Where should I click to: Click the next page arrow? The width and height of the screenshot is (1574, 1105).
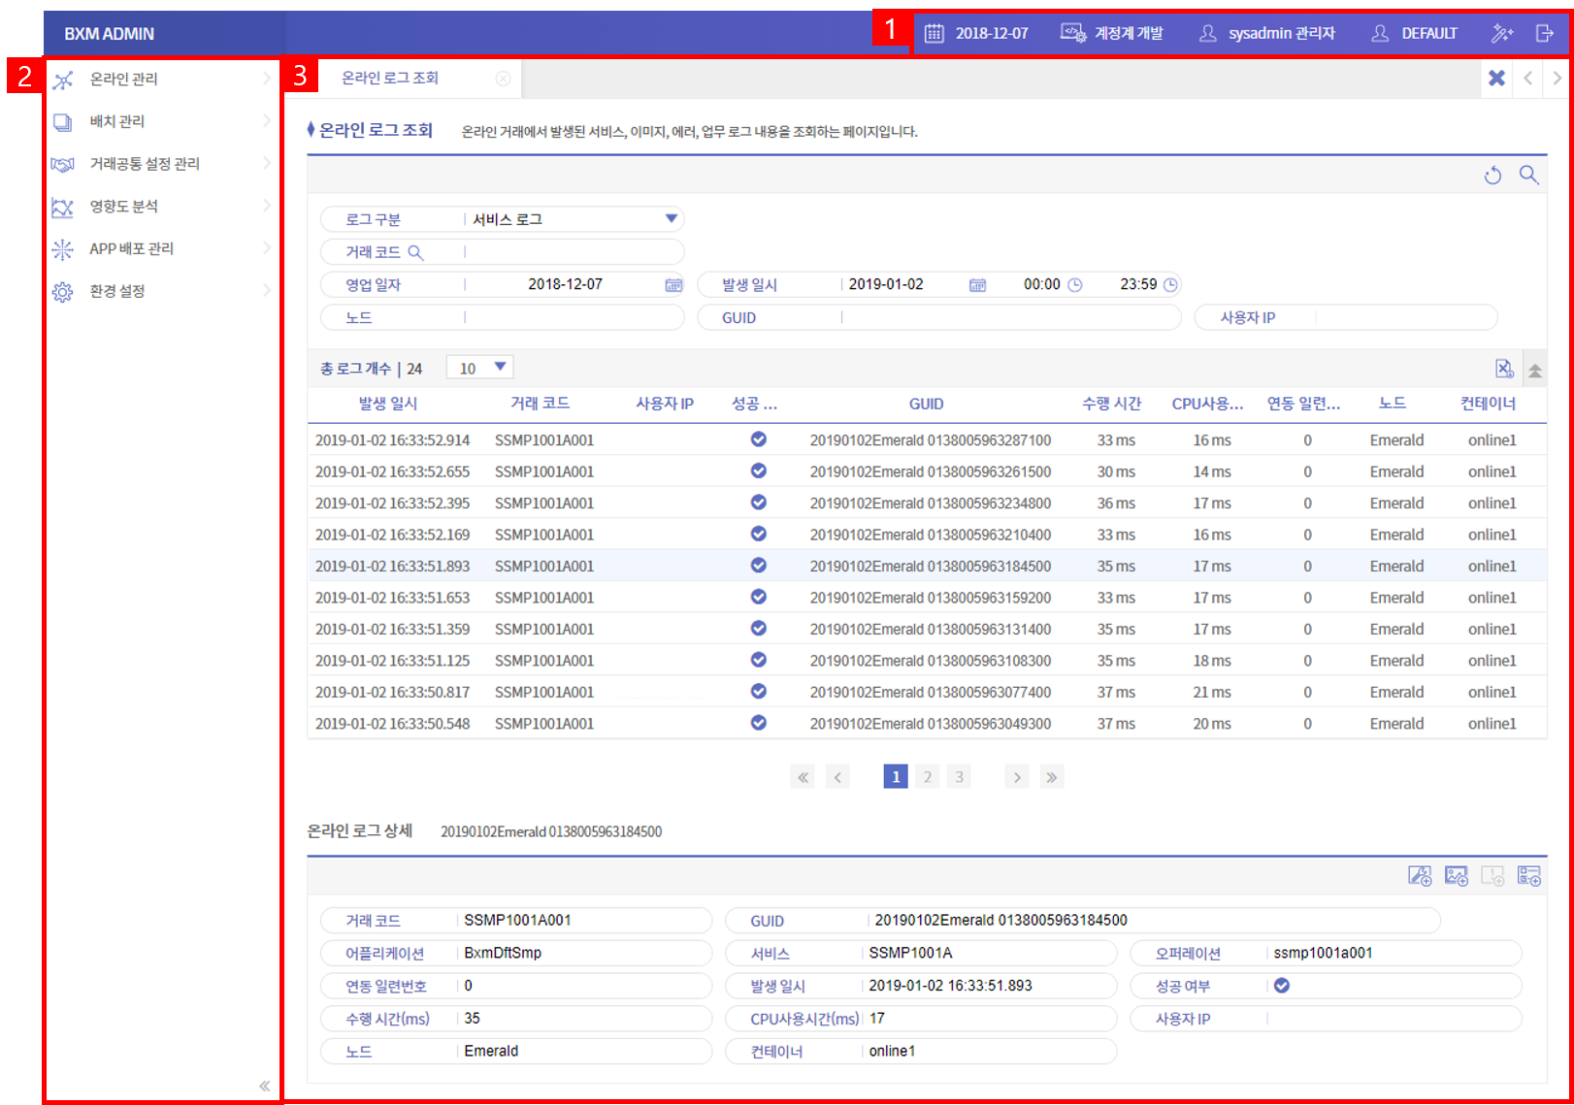point(1017,777)
